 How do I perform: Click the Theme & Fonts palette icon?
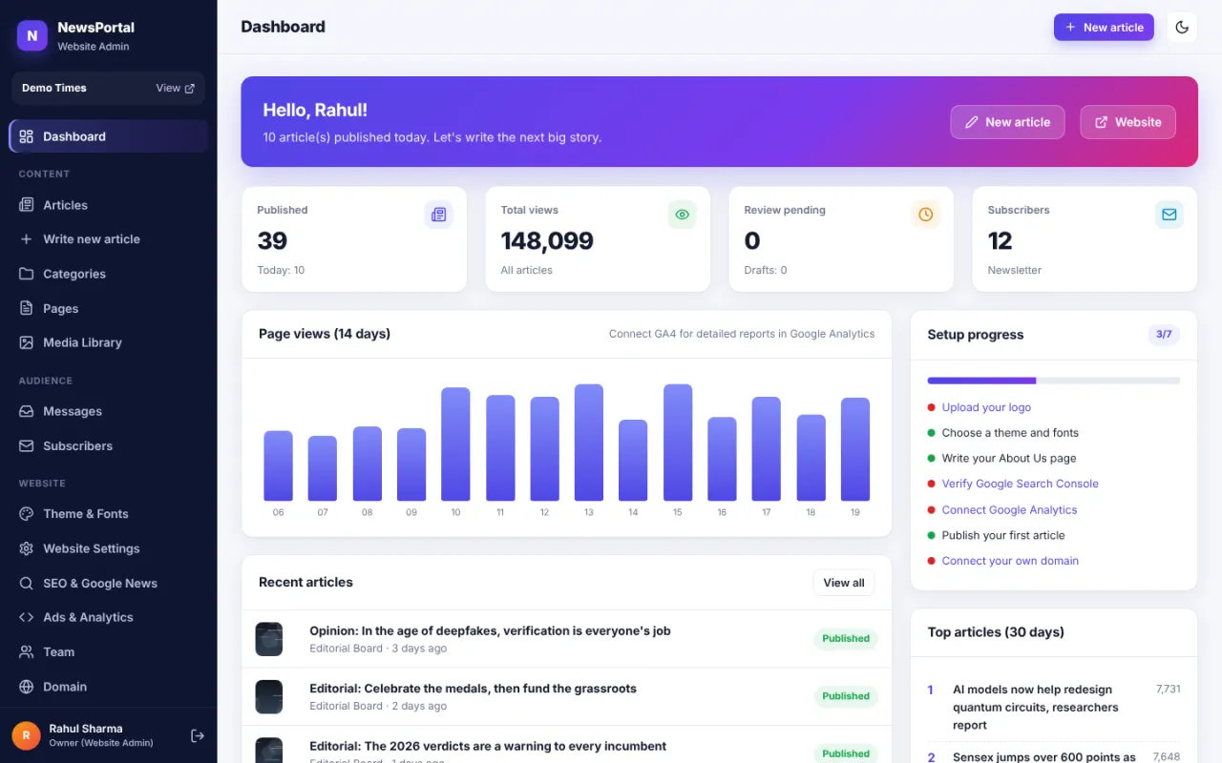26,514
